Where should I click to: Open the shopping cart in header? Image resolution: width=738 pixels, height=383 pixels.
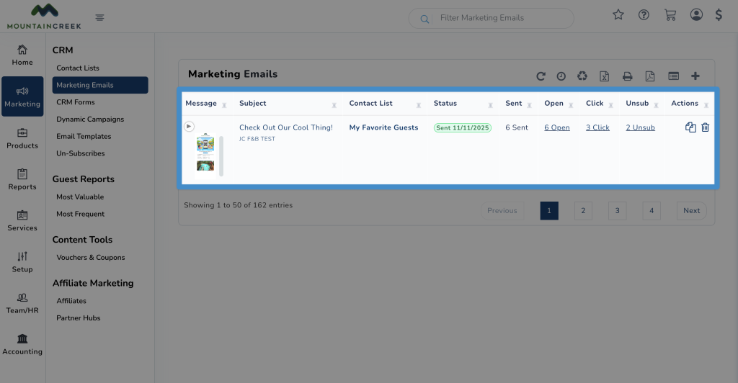click(x=670, y=15)
